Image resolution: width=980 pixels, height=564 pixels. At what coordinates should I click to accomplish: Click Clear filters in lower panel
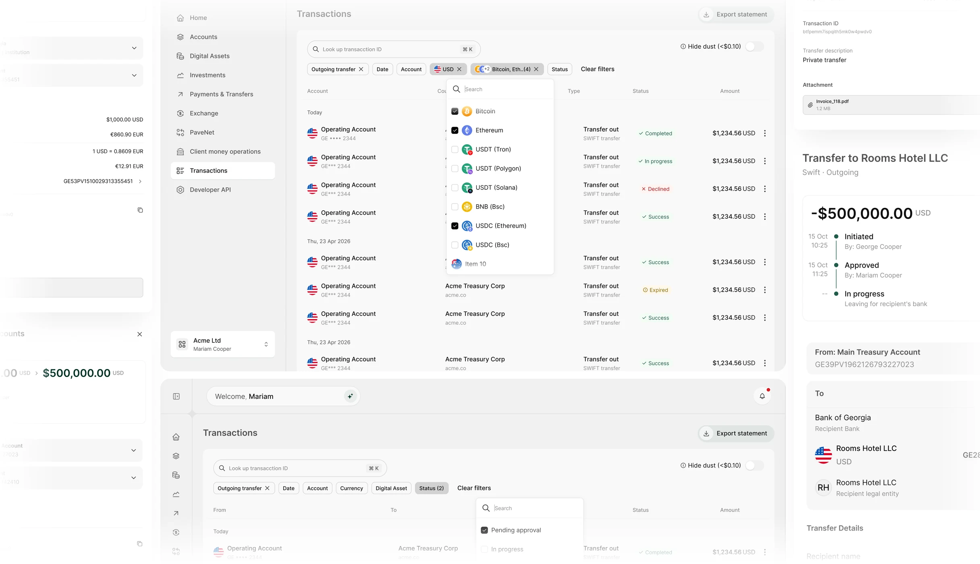tap(474, 488)
